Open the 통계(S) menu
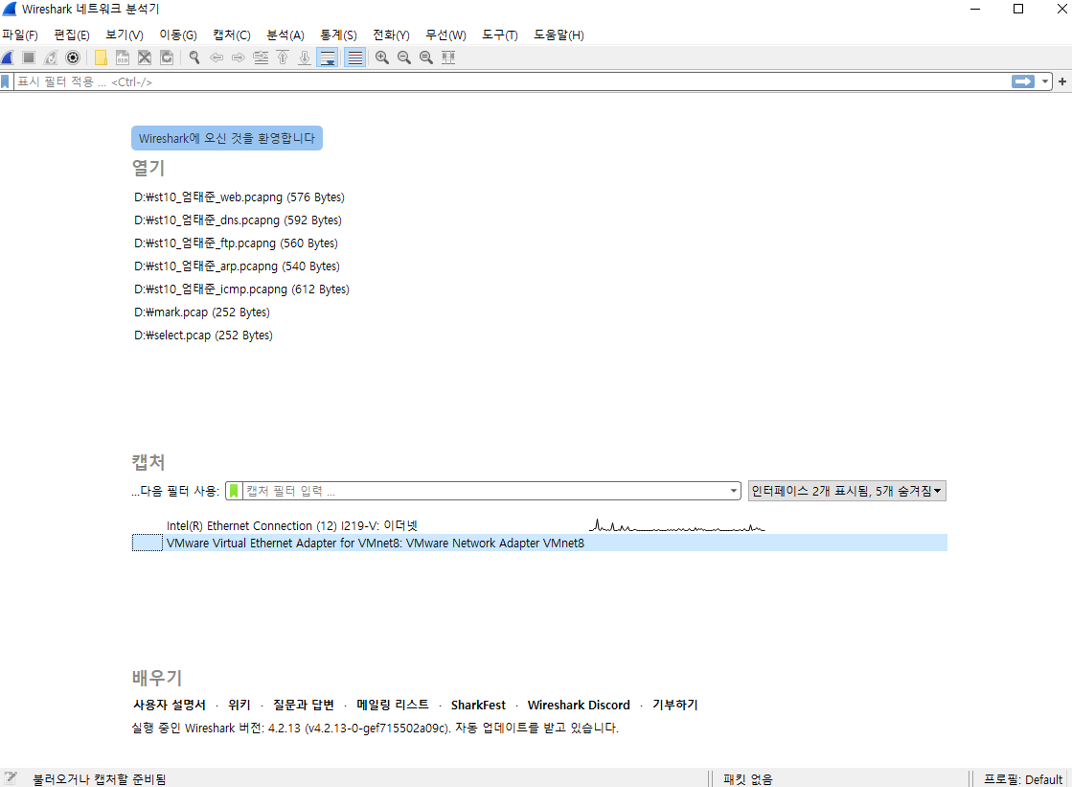This screenshot has height=787, width=1072. point(338,35)
